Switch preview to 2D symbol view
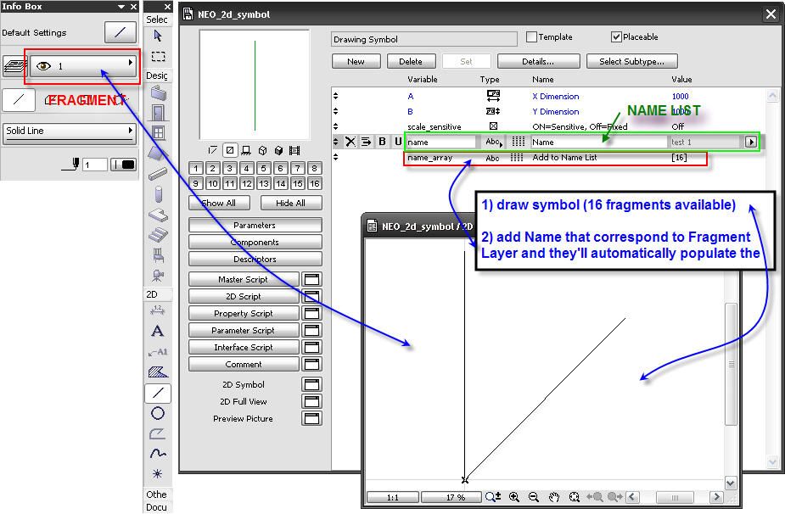The height and width of the screenshot is (514, 785). (230, 150)
